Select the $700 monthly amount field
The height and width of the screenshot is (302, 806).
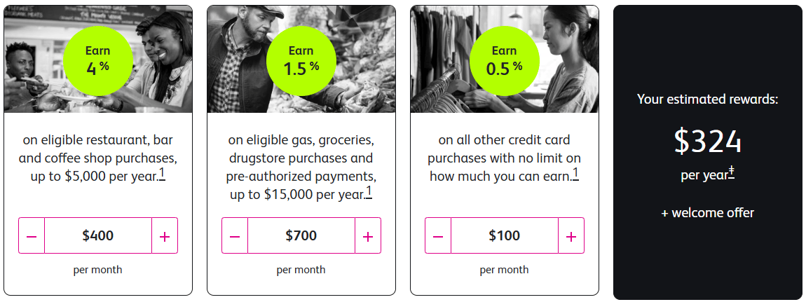(301, 235)
